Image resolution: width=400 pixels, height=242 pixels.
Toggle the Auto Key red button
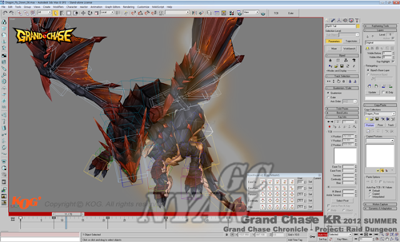pos(322,234)
